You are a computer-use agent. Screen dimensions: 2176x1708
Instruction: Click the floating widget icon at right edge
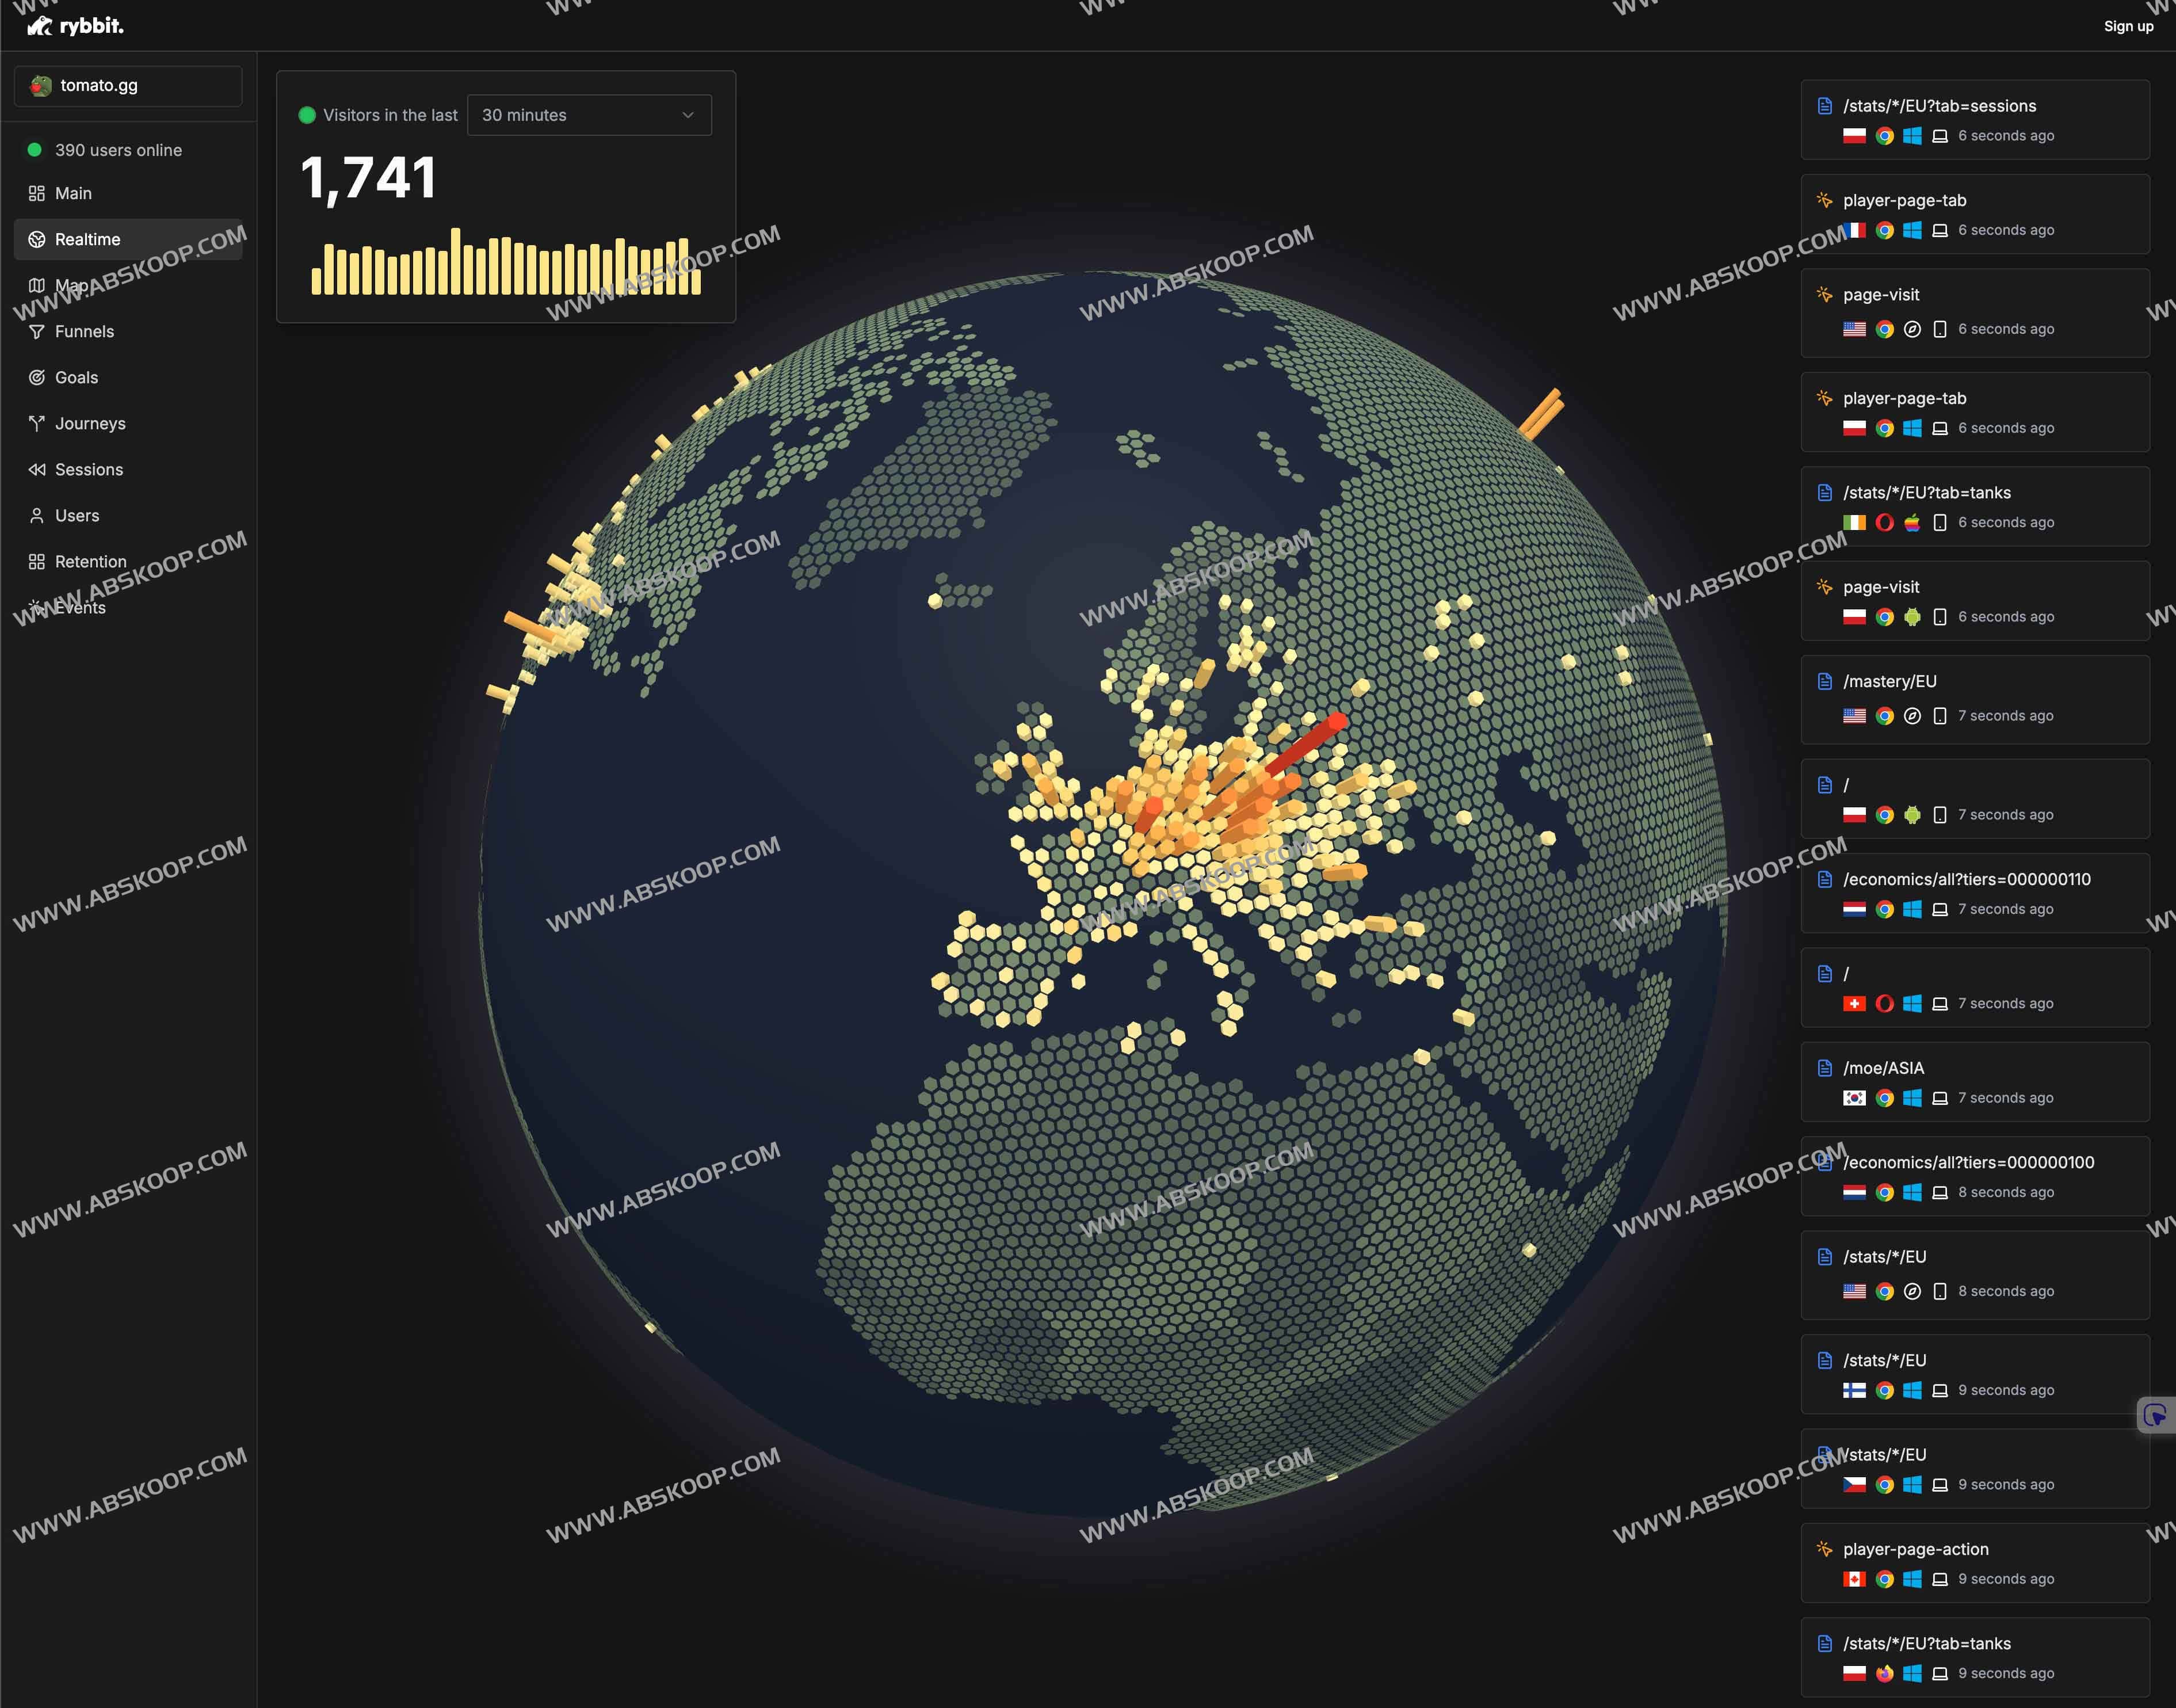2154,1415
